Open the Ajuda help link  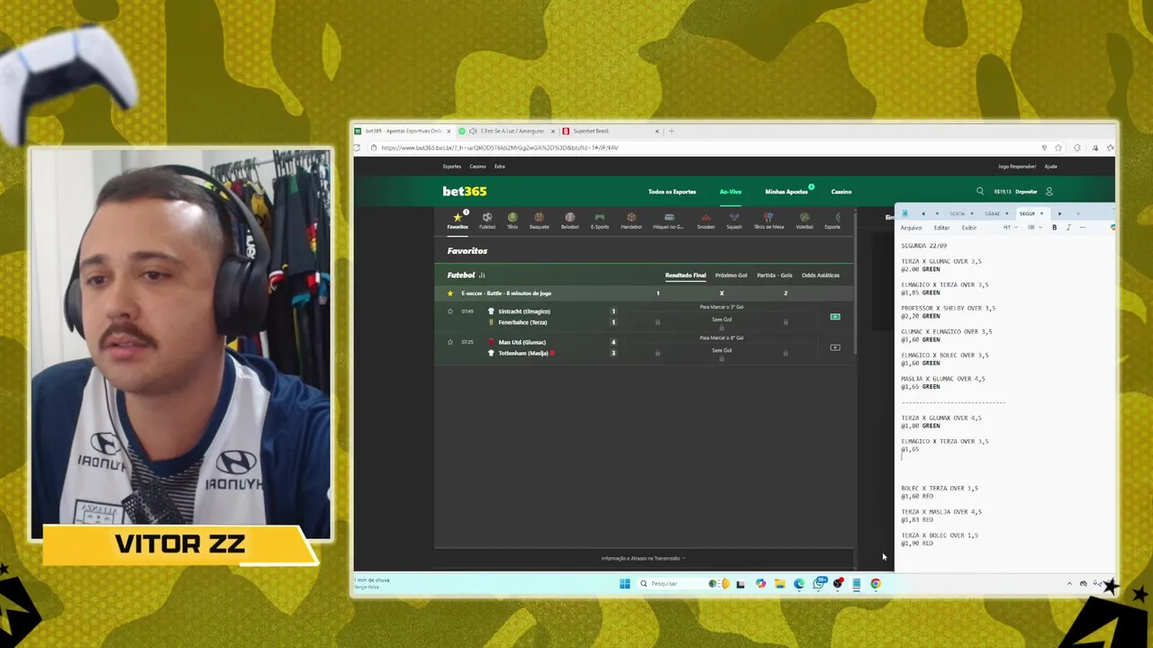coord(1050,166)
